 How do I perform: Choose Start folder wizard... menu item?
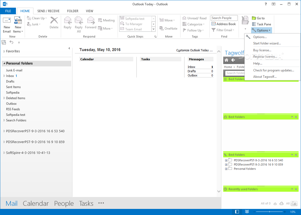click(x=273, y=43)
